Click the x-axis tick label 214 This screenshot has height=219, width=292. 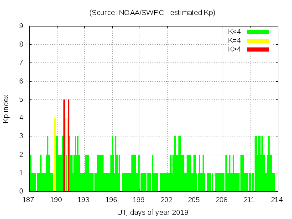click(276, 199)
